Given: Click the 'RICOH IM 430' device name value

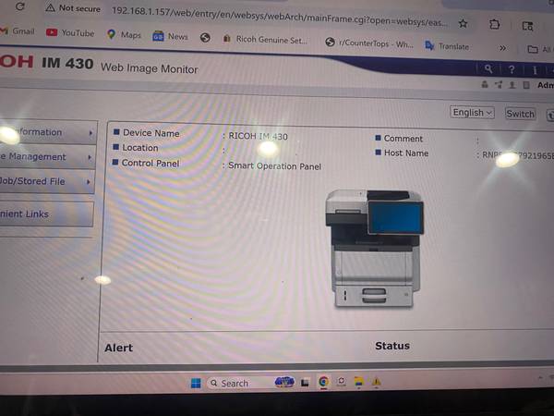Looking at the screenshot, I should tap(258, 136).
